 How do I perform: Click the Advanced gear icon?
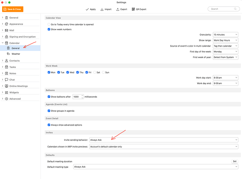(x=6, y=99)
